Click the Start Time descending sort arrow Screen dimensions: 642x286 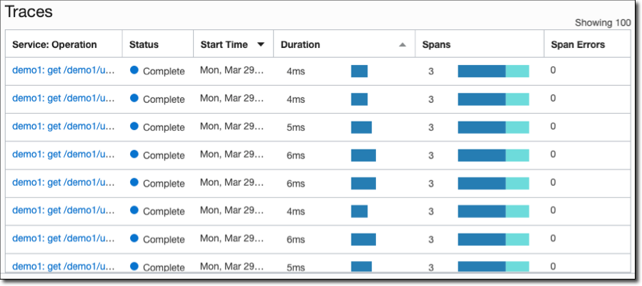(x=260, y=44)
